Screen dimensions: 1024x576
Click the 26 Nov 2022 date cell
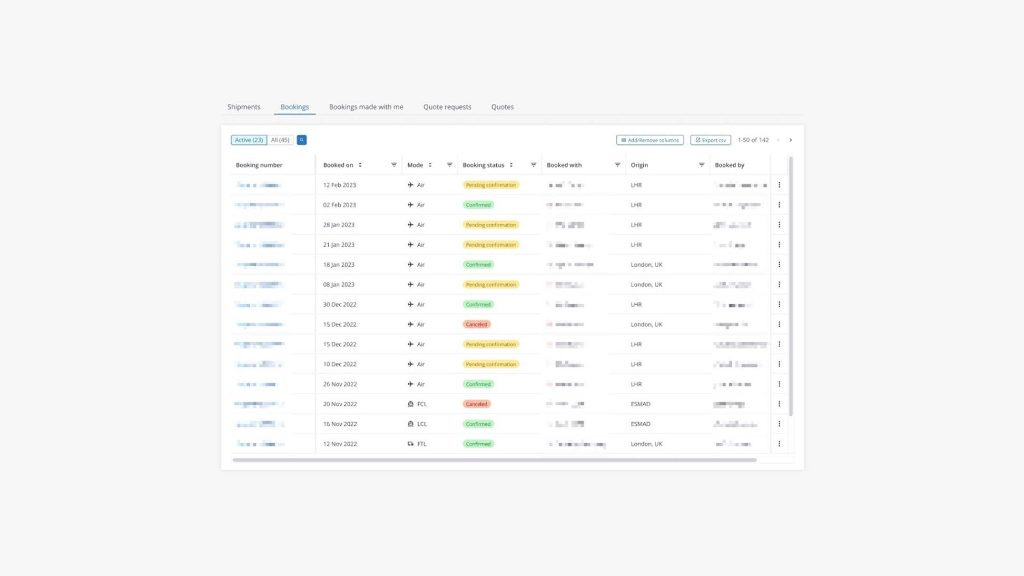pos(340,384)
